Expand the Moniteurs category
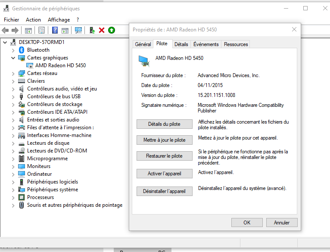 click(13, 167)
